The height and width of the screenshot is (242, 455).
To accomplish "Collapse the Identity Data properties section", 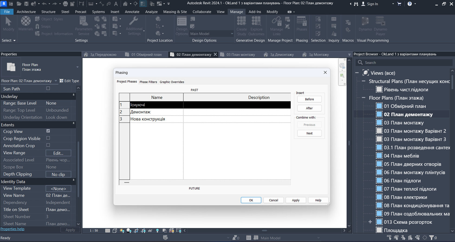I will [74, 180].
